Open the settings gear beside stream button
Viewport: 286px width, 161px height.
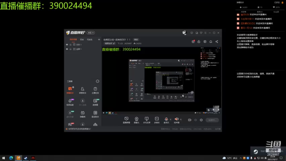(201, 120)
